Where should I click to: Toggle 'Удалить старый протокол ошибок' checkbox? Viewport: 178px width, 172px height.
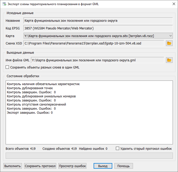(x=118, y=148)
